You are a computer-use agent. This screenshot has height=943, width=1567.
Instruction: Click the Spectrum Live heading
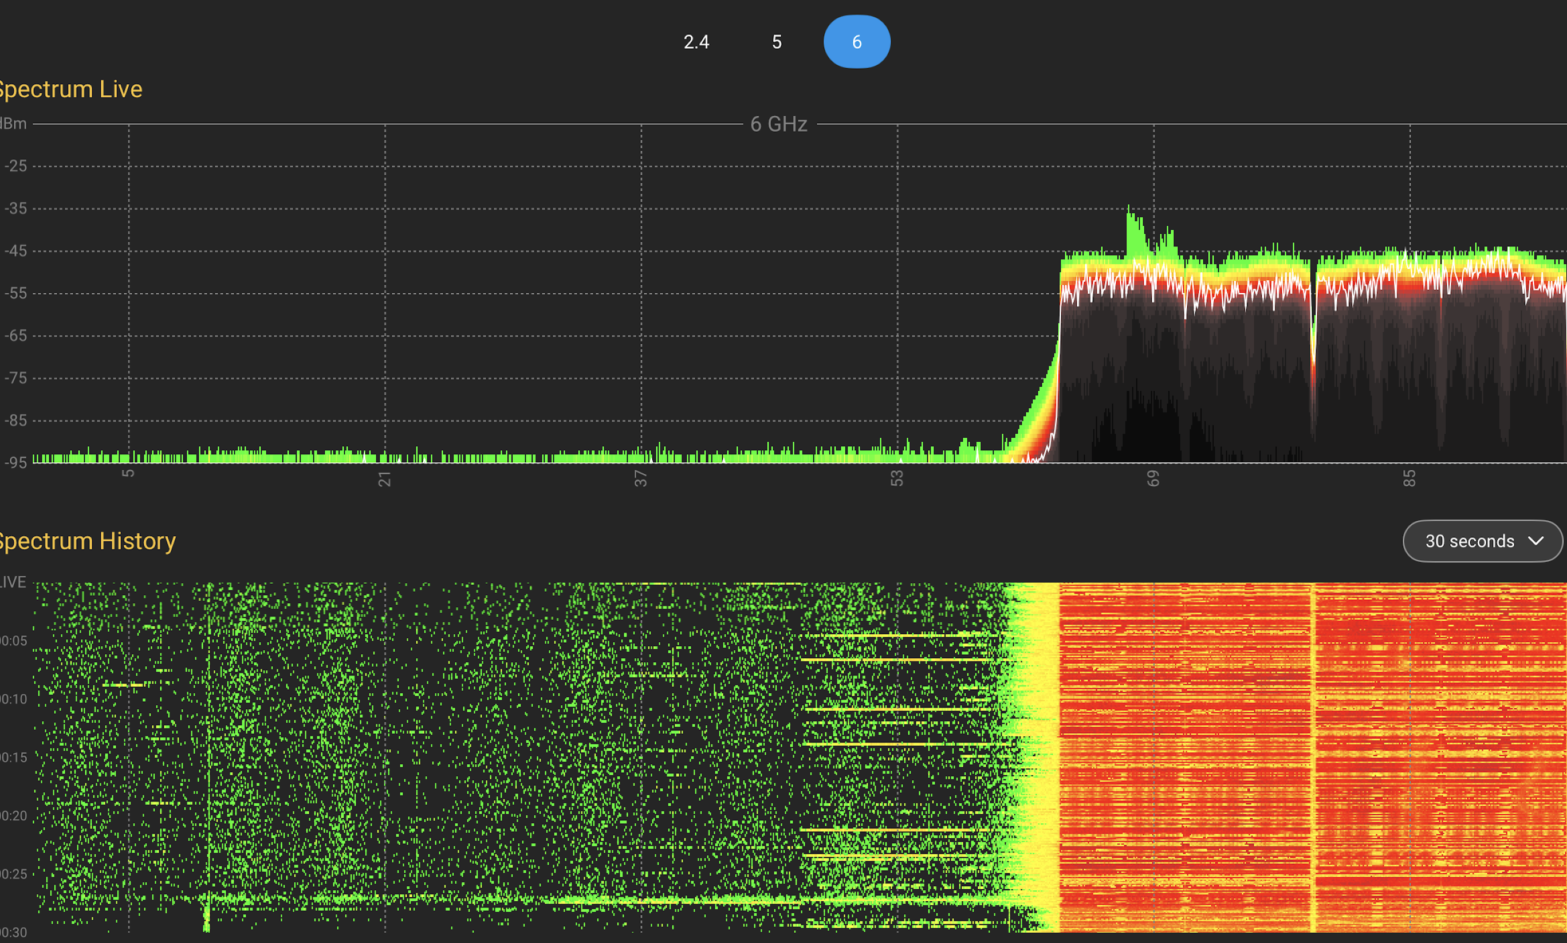[x=70, y=89]
